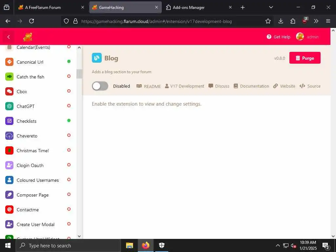Switch to the Add-ons Manager tab
The height and width of the screenshot is (252, 336).
pos(199,7)
